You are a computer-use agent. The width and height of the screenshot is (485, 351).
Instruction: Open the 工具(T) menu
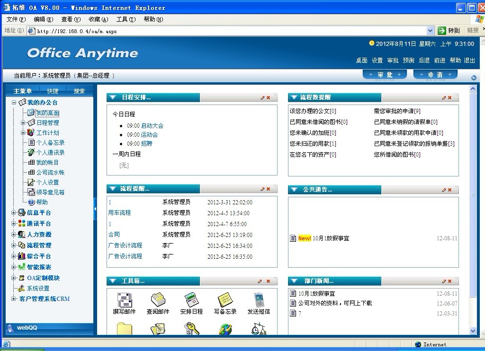(126, 19)
